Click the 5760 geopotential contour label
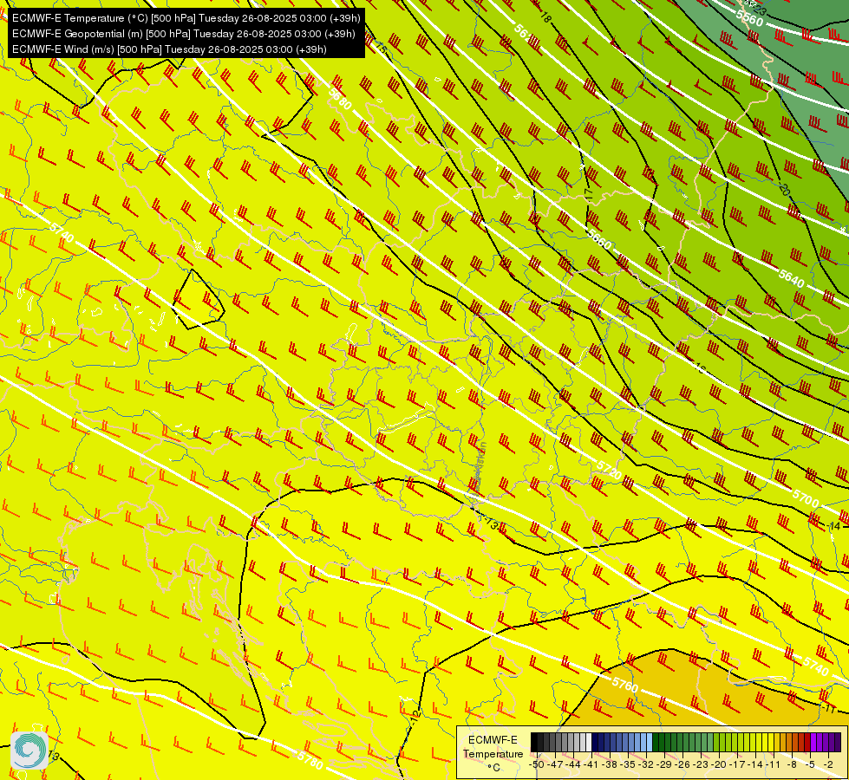The height and width of the screenshot is (780, 849). 625,684
